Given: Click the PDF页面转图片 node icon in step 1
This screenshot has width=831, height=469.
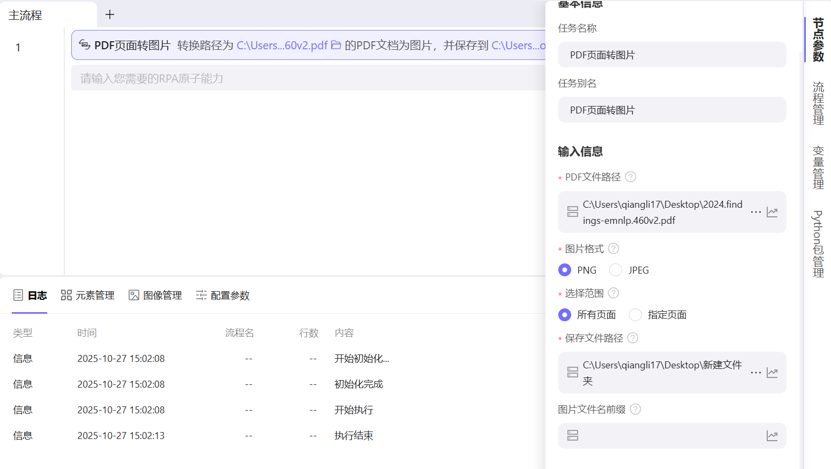Looking at the screenshot, I should 85,46.
